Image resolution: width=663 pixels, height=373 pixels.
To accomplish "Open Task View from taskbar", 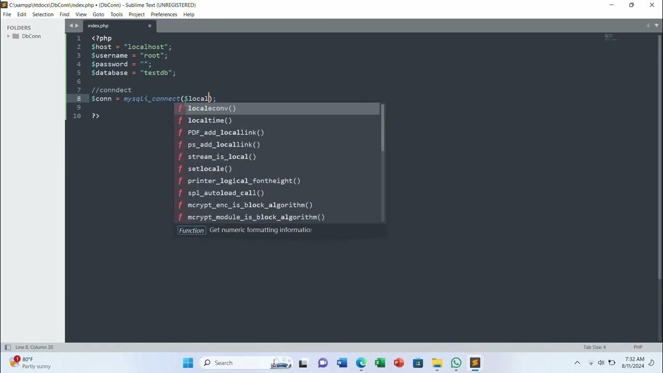I will [304, 363].
